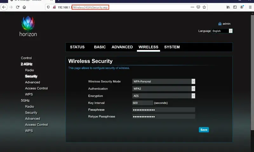The height and width of the screenshot is (152, 254).
Task: Click the Key Interval input field
Action: (x=143, y=103)
